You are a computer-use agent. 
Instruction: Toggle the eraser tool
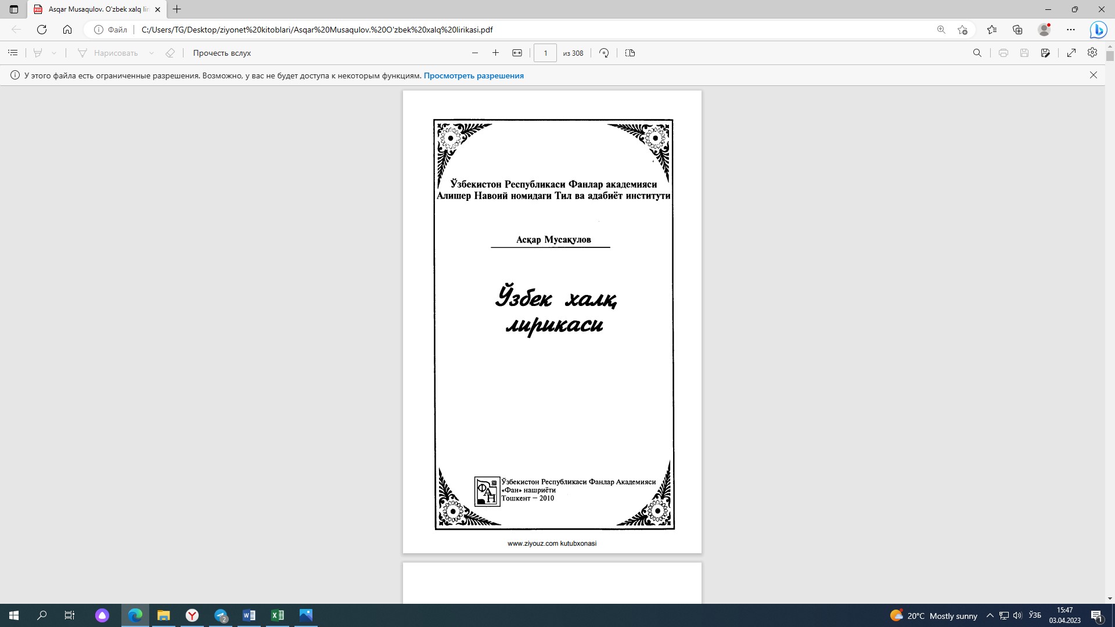170,53
